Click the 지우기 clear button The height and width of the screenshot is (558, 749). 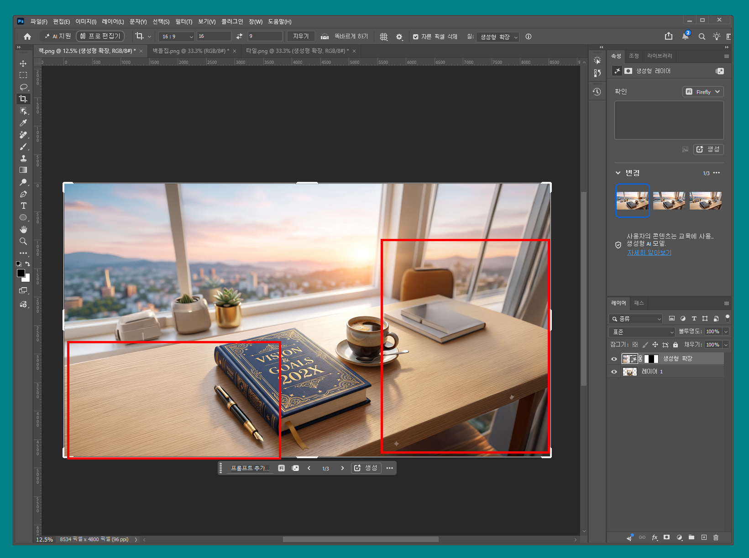coord(301,36)
